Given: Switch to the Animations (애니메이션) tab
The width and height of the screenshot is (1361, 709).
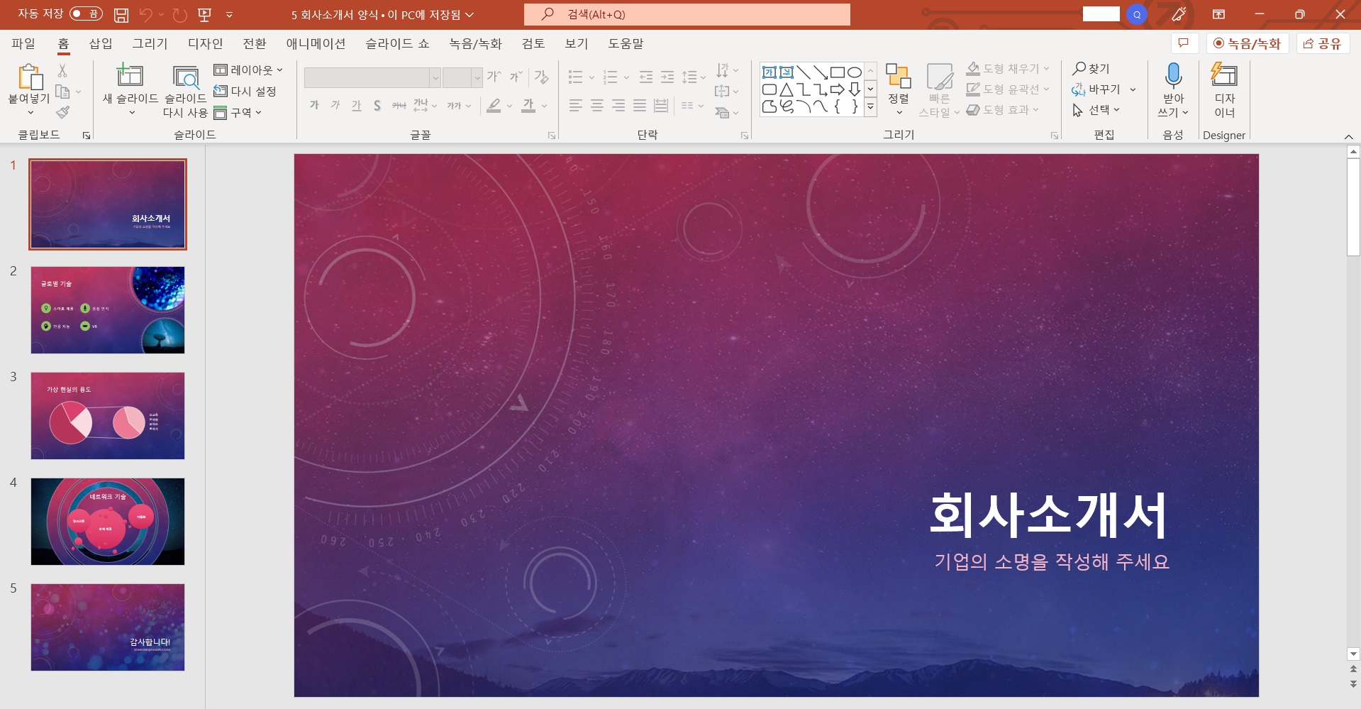Looking at the screenshot, I should point(316,43).
